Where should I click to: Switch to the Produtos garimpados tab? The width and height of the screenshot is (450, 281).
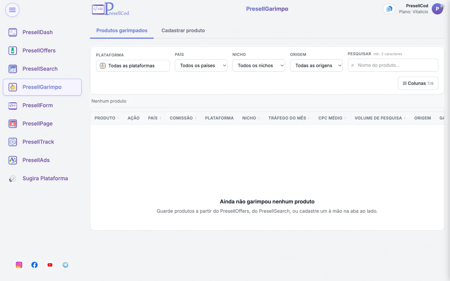(x=122, y=31)
